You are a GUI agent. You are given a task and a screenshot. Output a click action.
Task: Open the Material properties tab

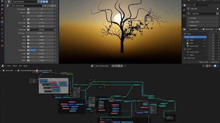2,41
